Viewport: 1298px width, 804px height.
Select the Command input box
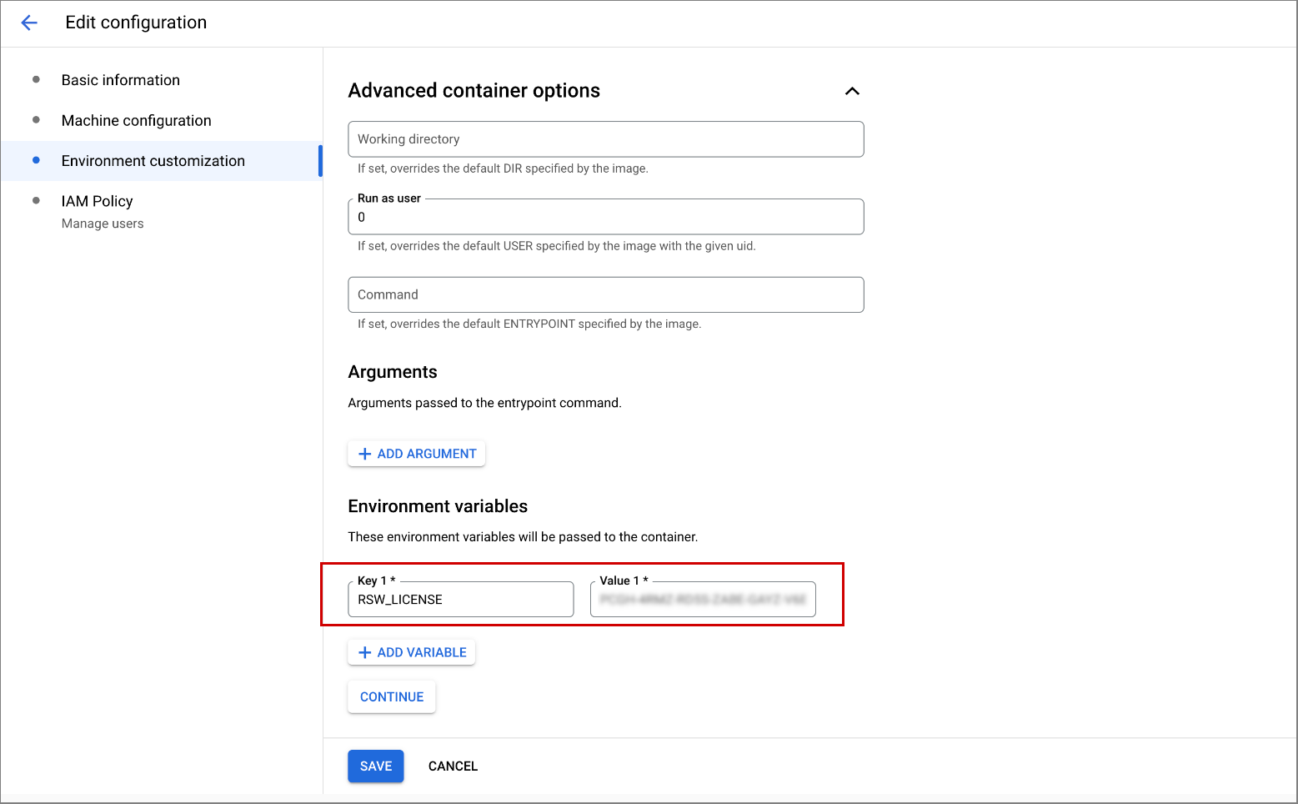click(605, 294)
